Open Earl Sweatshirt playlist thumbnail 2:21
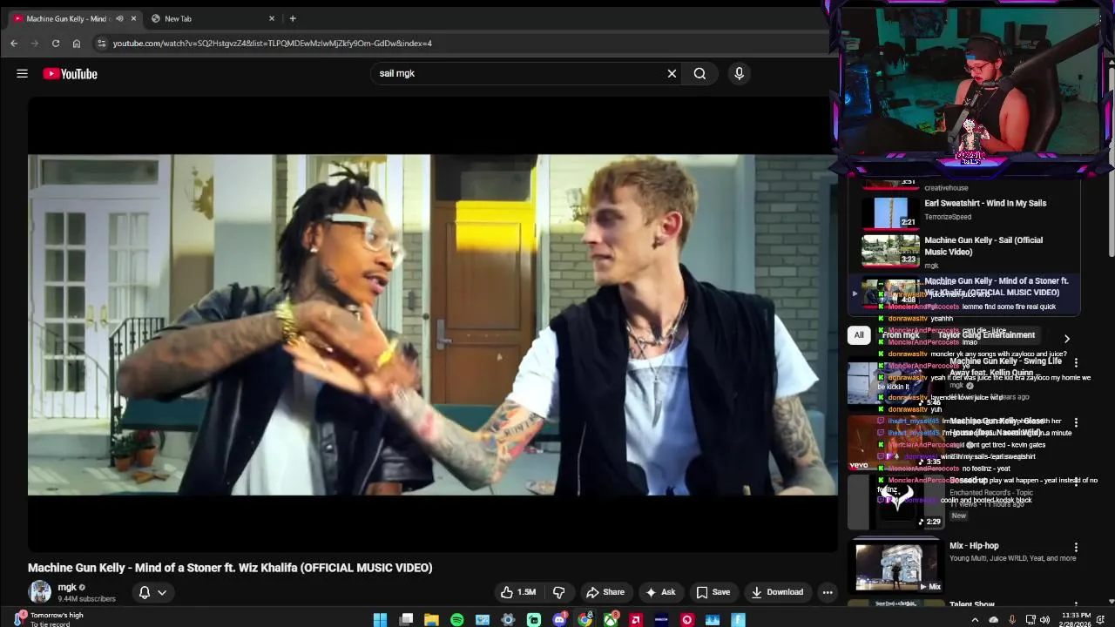The width and height of the screenshot is (1115, 627). (890, 212)
